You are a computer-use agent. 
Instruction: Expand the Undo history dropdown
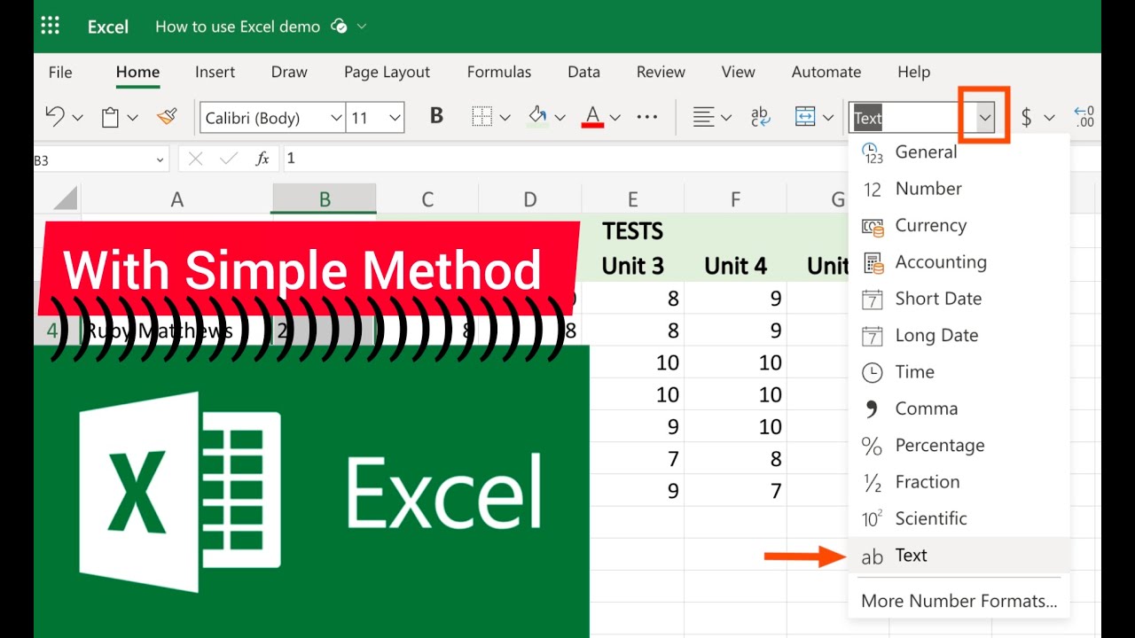point(77,117)
